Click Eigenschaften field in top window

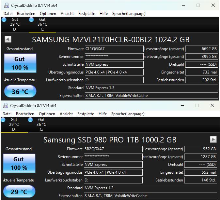tap(151, 96)
